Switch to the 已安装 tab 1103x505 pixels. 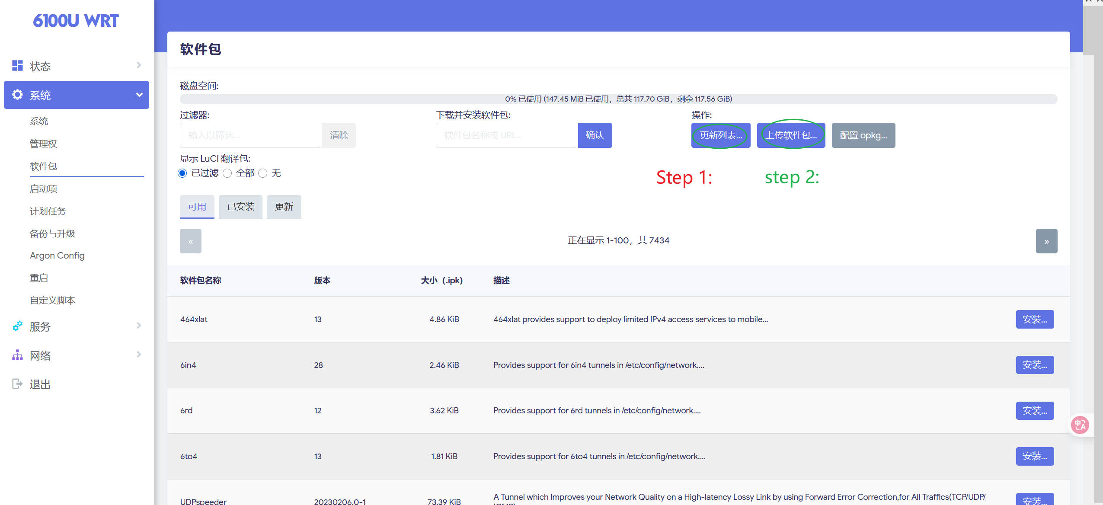(x=240, y=207)
